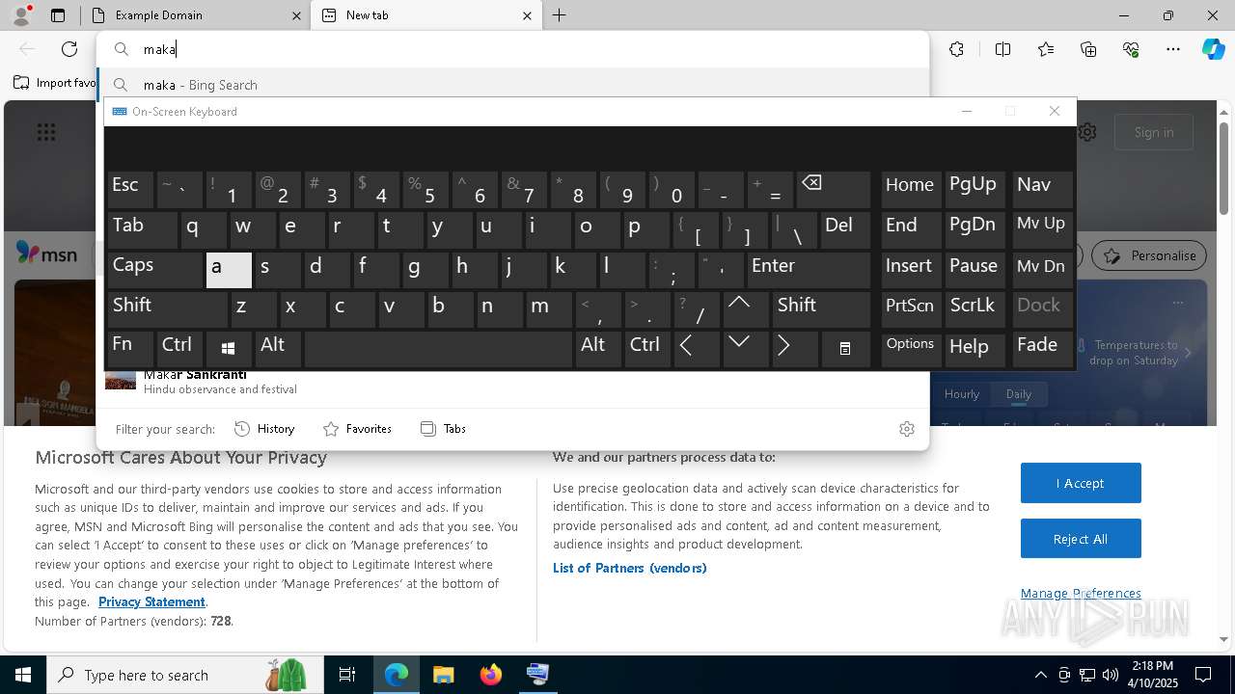
Task: Open Edge Extensions icon
Action: 956,49
